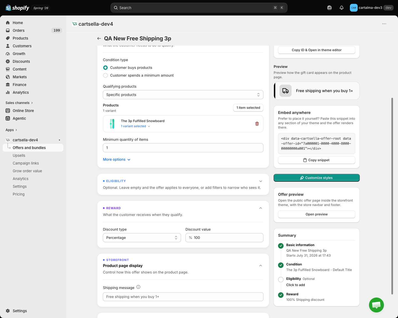
Task: Open the Sidekick assistant icon in top bar
Action: pos(329,8)
